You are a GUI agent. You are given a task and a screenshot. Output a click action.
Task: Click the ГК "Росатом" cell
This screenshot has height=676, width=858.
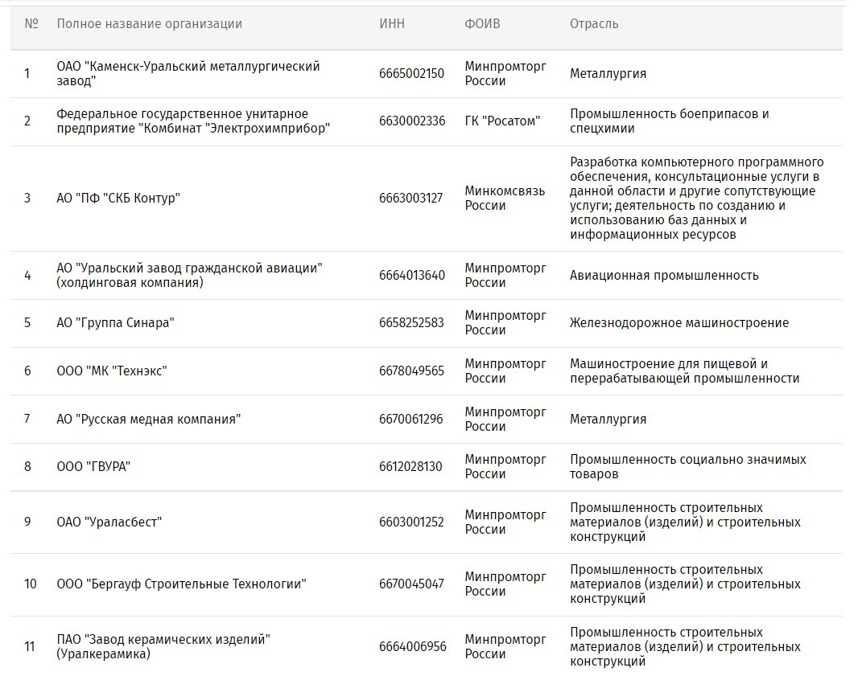point(502,121)
